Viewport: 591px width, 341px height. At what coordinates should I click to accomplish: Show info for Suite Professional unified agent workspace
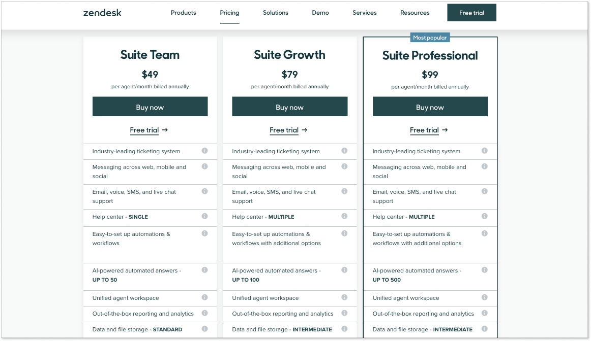(485, 297)
